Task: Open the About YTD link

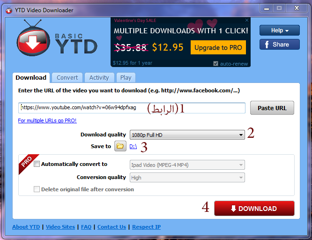Action: coord(26,227)
